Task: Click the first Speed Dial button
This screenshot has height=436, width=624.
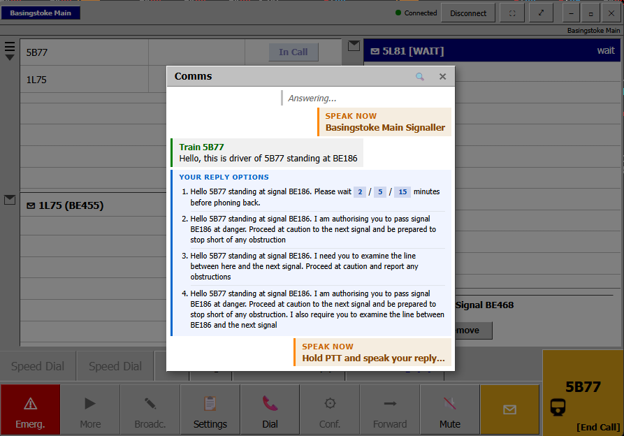Action: (x=38, y=366)
